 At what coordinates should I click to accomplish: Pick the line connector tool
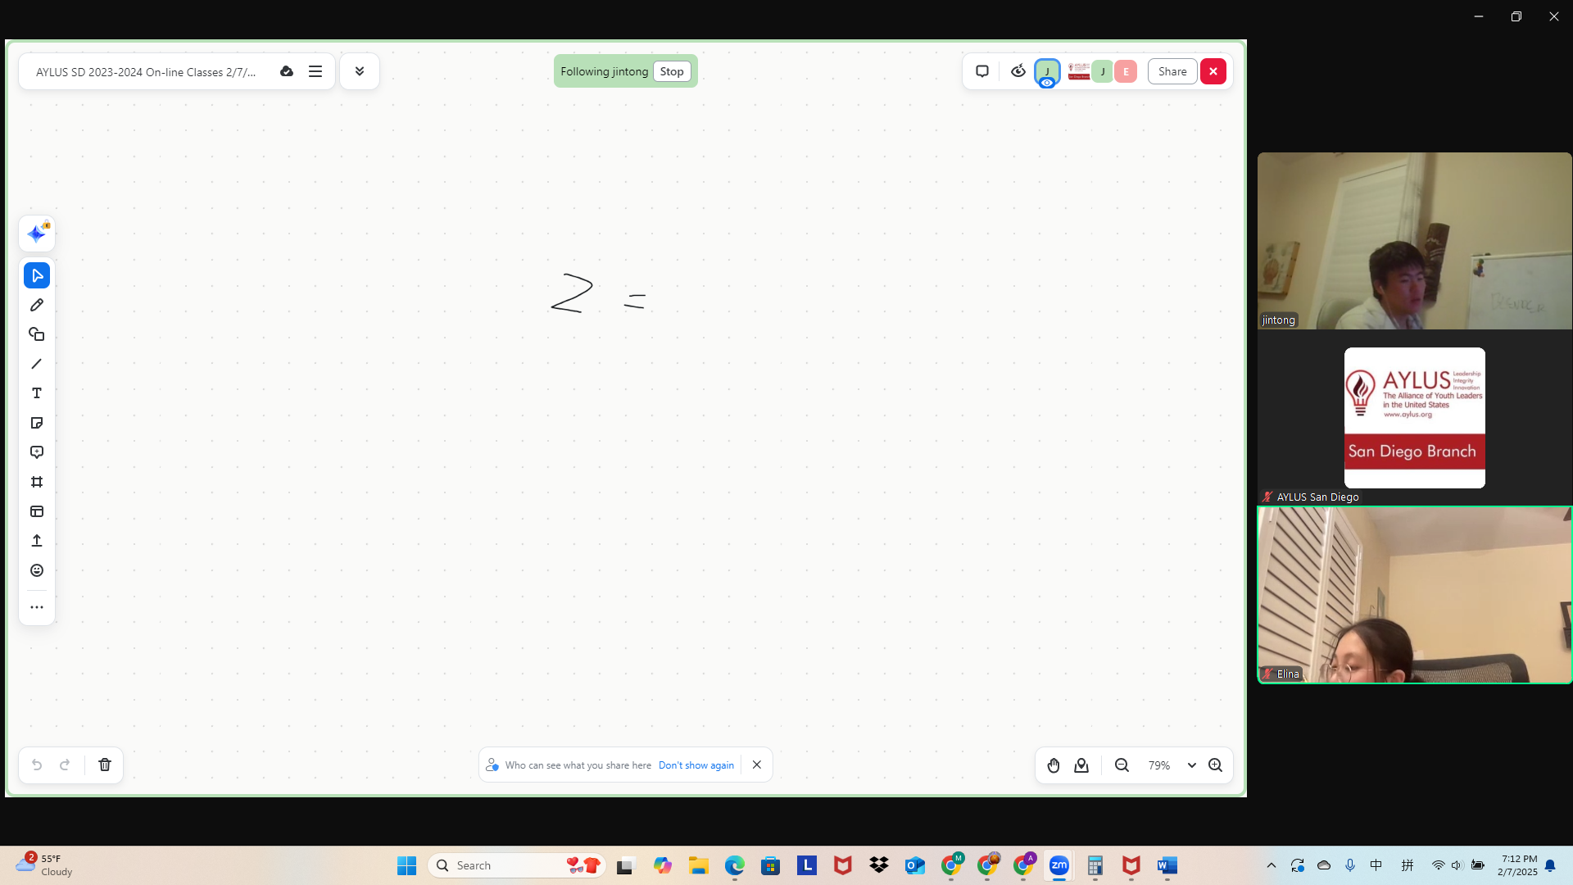tap(37, 364)
